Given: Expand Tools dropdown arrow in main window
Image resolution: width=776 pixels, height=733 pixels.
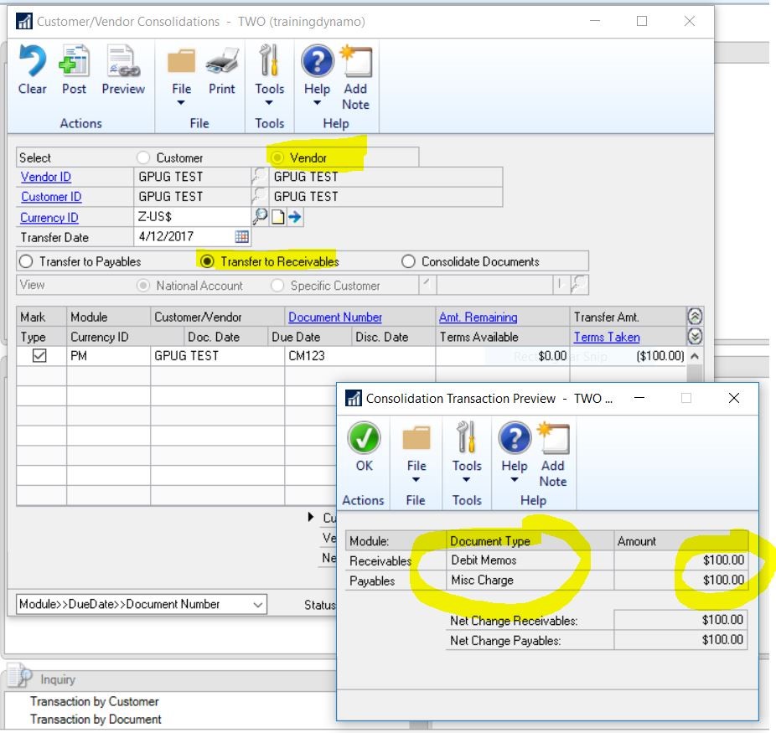Looking at the screenshot, I should point(269,103).
